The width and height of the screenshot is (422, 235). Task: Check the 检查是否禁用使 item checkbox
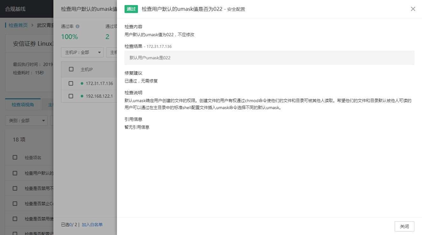click(15, 219)
